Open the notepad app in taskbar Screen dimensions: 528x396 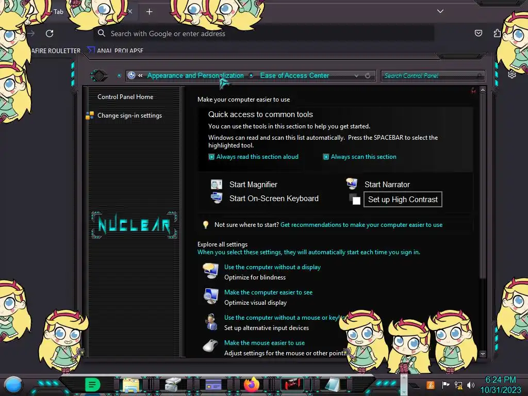pyautogui.click(x=333, y=385)
